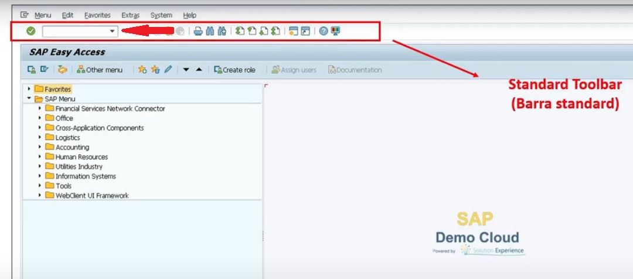Click the green Enter checkmark icon
This screenshot has width=633, height=279.
(x=31, y=31)
